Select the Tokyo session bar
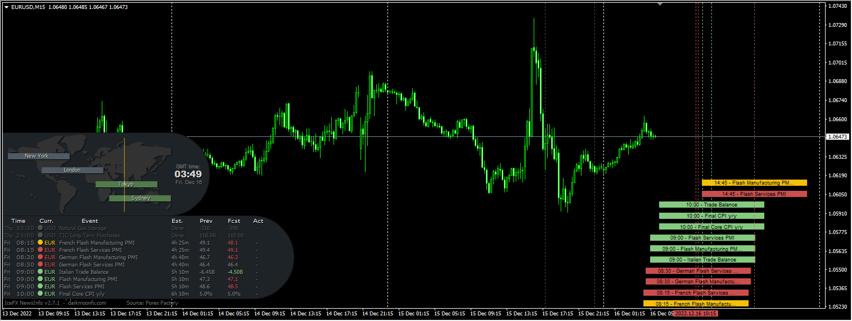 pos(127,184)
